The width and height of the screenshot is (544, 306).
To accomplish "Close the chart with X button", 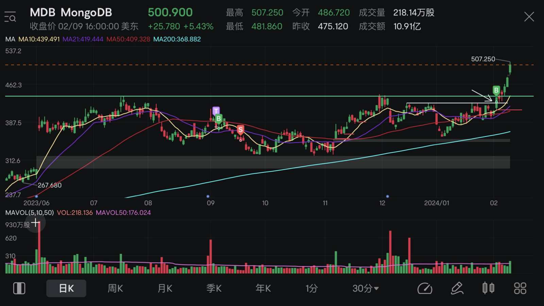I will coord(529,17).
